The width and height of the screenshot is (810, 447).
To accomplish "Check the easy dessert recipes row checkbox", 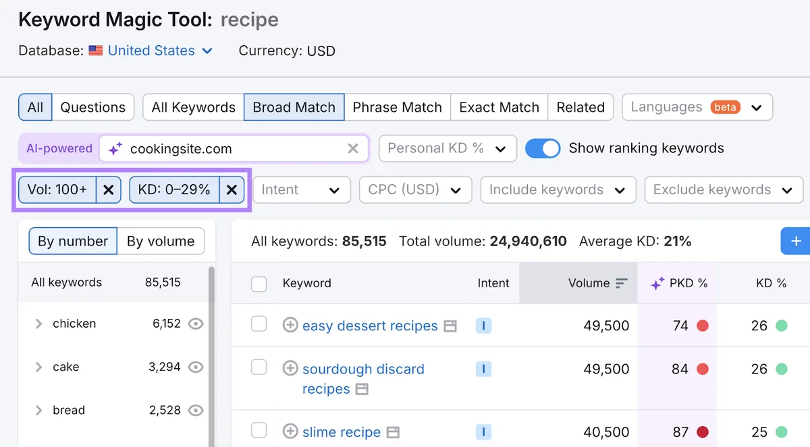I will point(259,325).
